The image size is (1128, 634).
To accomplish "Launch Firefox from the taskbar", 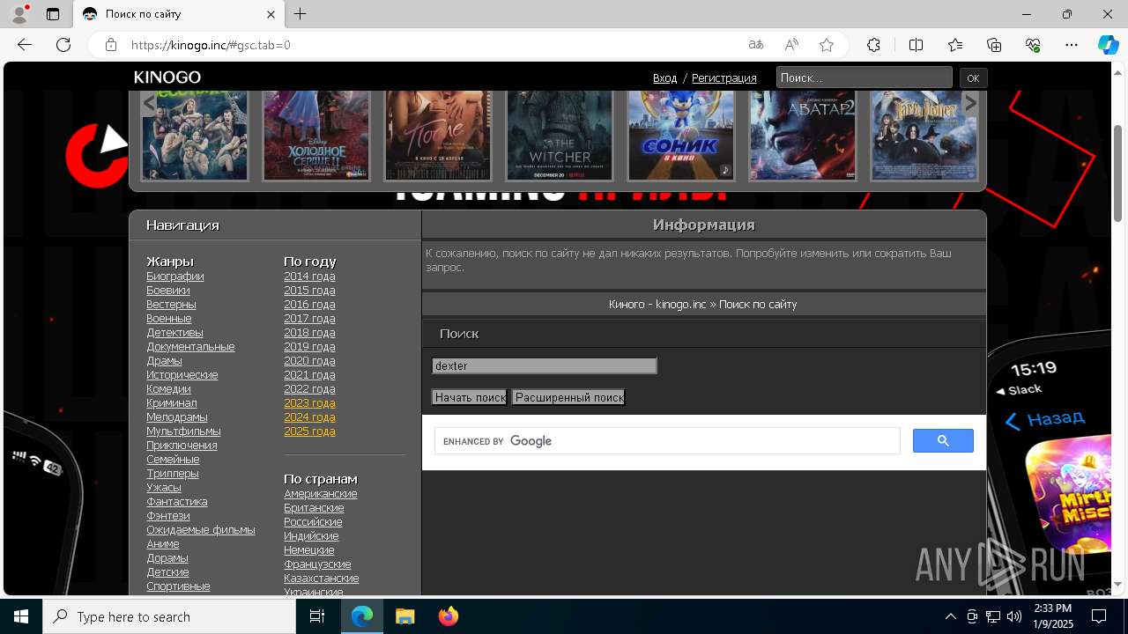I will pos(449,616).
